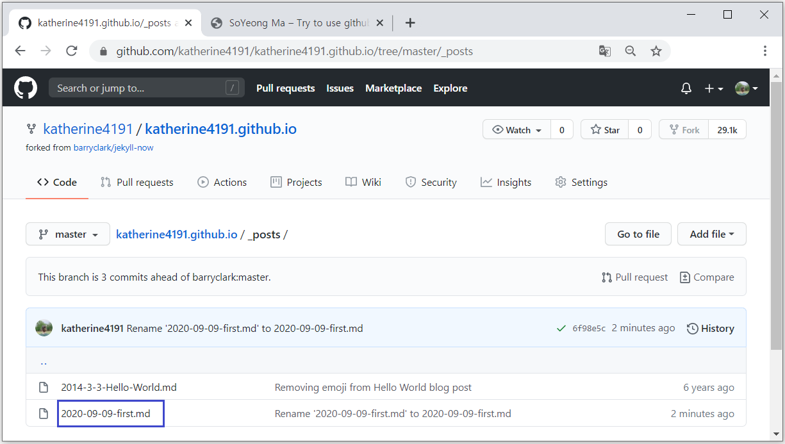Open the Chrome three-dot menu

tap(765, 51)
